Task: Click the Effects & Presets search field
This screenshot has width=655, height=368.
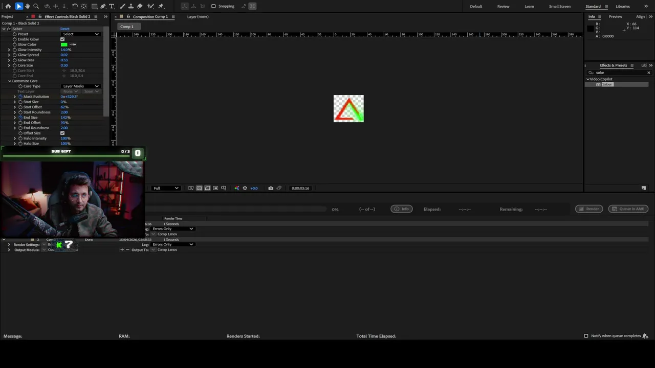Action: (x=620, y=73)
